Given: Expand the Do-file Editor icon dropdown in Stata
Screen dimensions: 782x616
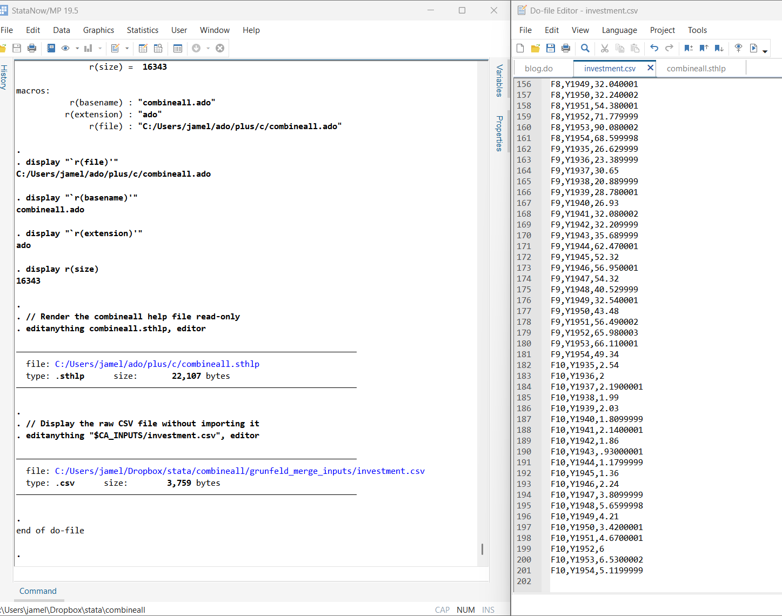Looking at the screenshot, I should click(127, 49).
